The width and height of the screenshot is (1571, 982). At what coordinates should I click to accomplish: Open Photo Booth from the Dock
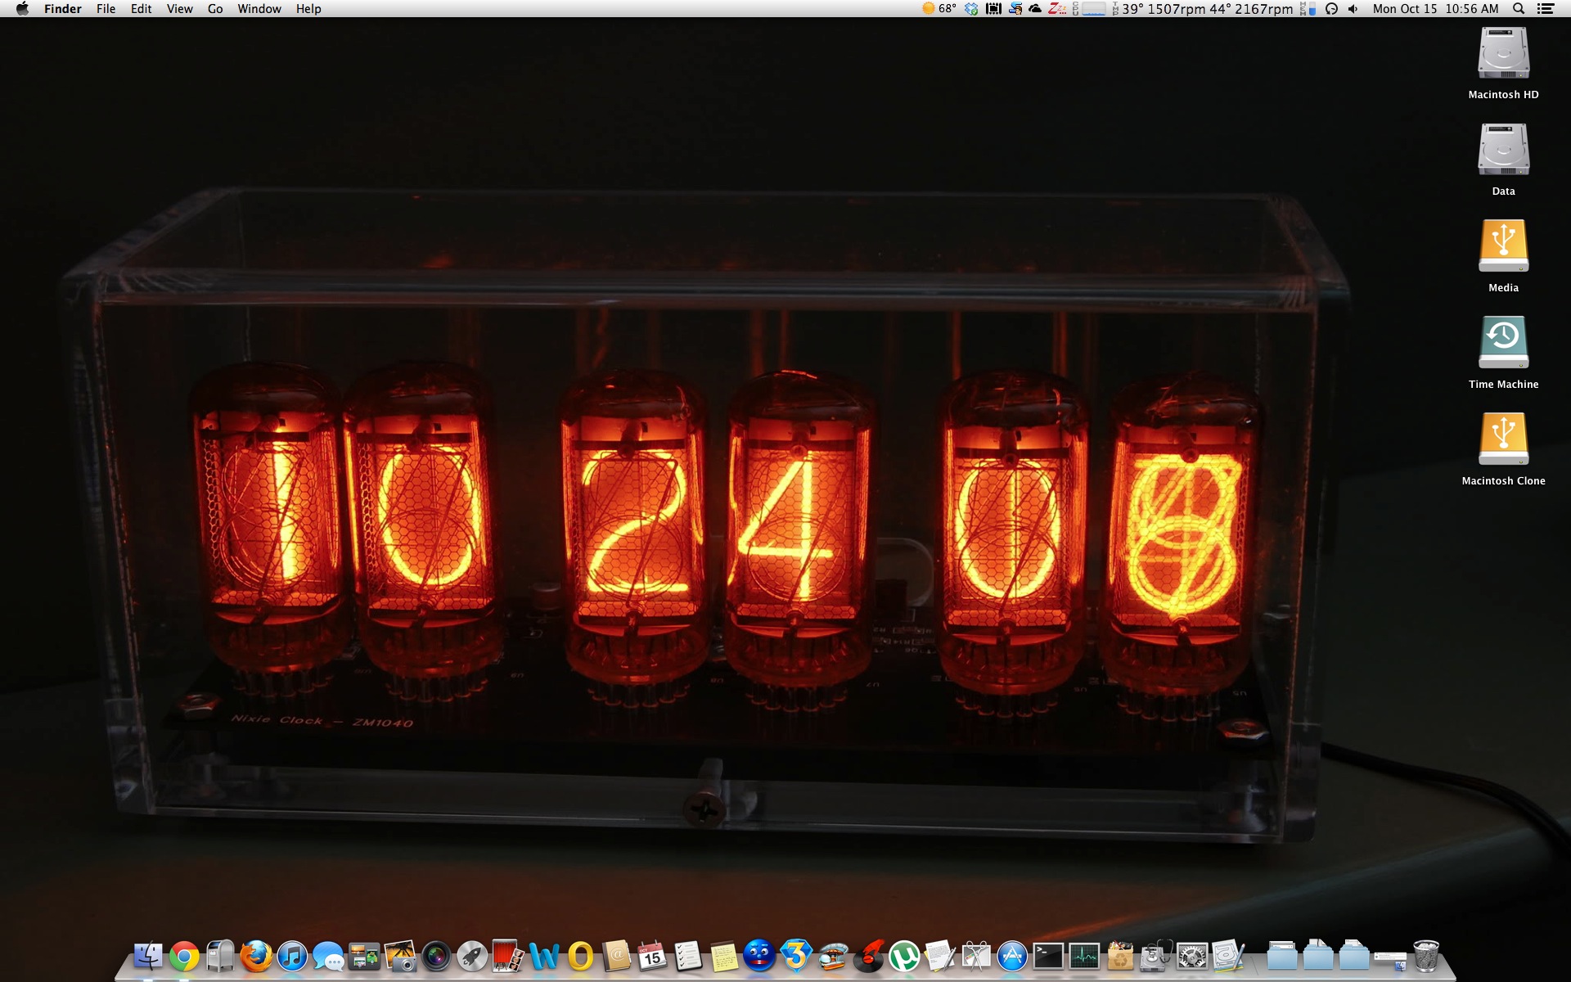(x=508, y=956)
